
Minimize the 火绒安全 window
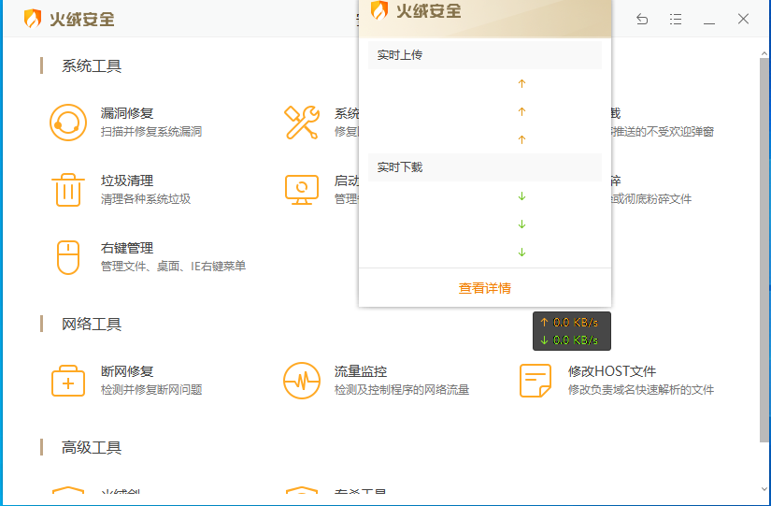(x=709, y=20)
